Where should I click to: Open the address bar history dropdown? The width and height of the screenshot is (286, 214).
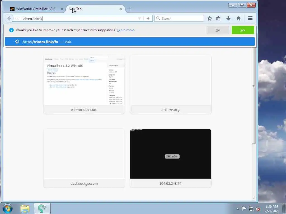coord(139,18)
